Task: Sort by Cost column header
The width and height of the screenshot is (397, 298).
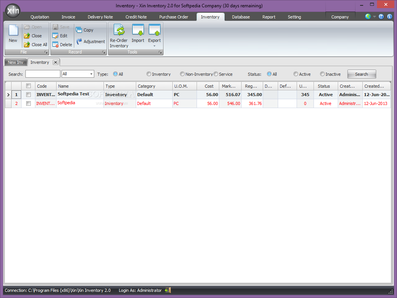Action: (208, 86)
